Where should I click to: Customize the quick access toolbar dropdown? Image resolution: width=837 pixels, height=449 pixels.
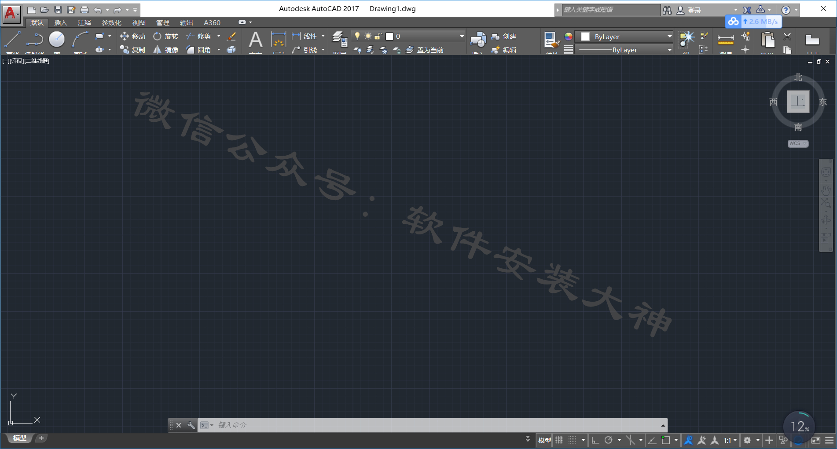tap(135, 10)
